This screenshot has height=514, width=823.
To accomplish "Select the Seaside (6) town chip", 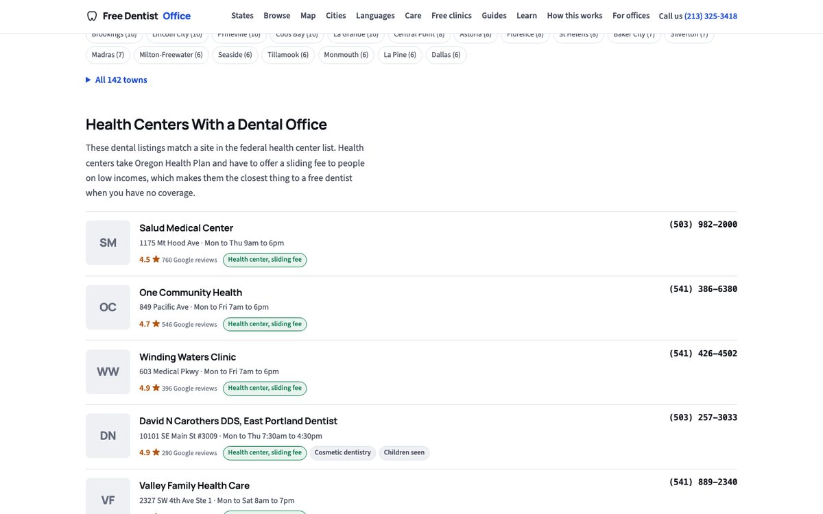I will coord(235,55).
